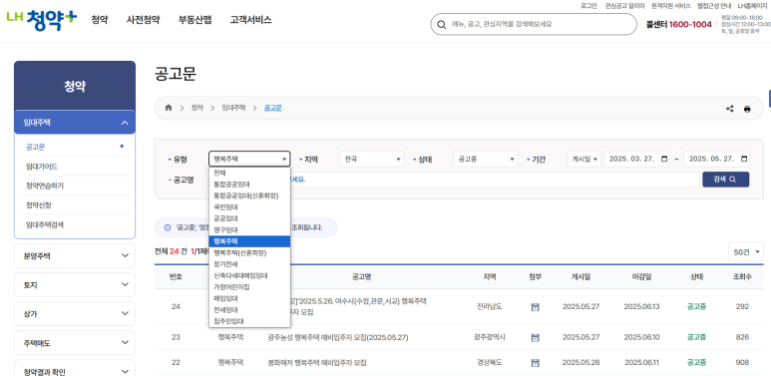
Task: Select 통합공공임대 option
Action: [249, 185]
